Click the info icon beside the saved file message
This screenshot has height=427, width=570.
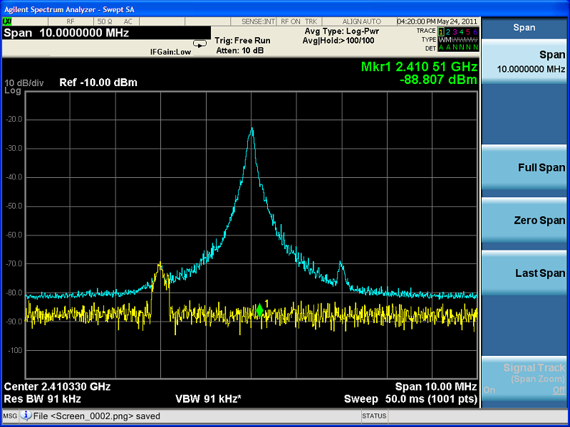click(26, 416)
